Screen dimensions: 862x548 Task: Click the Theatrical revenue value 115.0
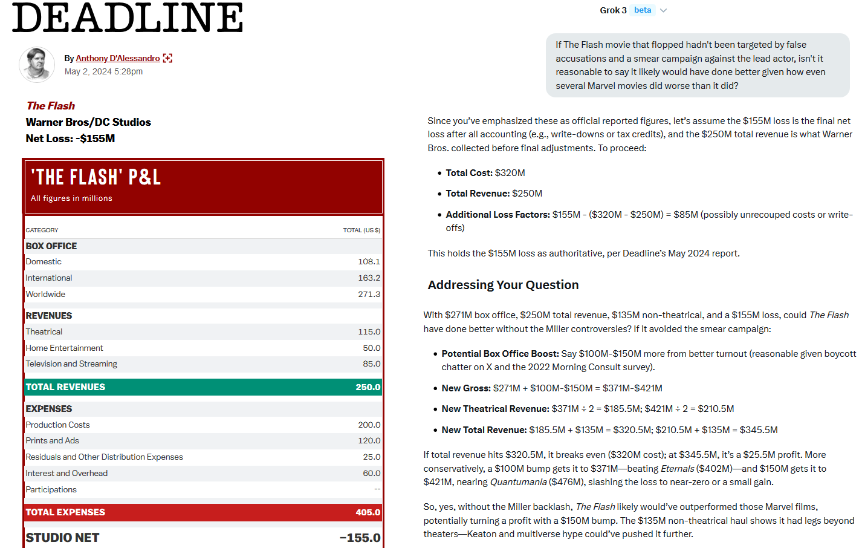point(369,332)
